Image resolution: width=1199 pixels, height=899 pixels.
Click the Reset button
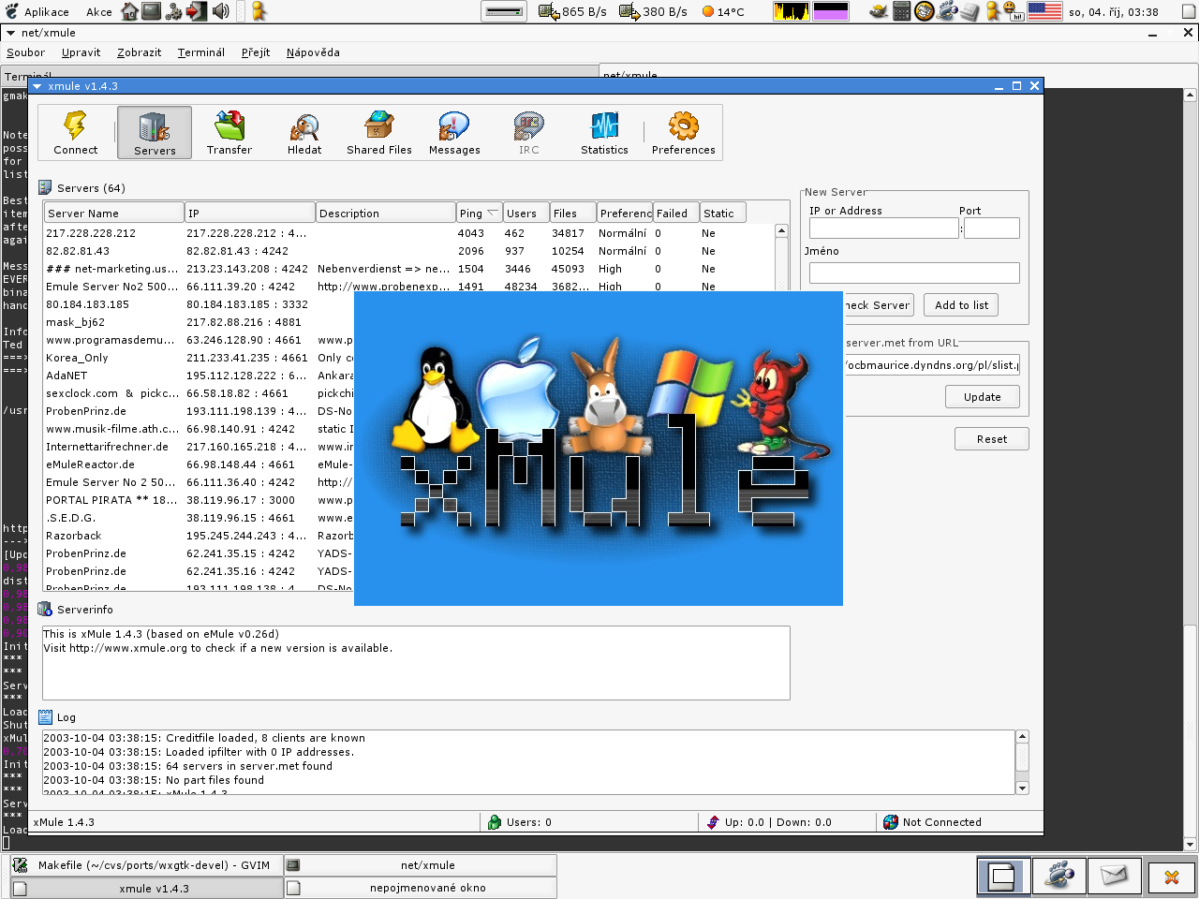992,439
